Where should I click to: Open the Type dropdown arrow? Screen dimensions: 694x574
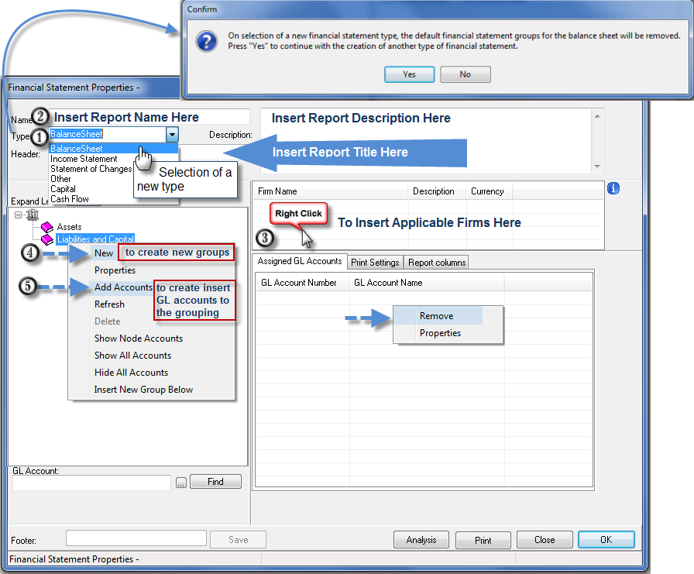click(172, 134)
